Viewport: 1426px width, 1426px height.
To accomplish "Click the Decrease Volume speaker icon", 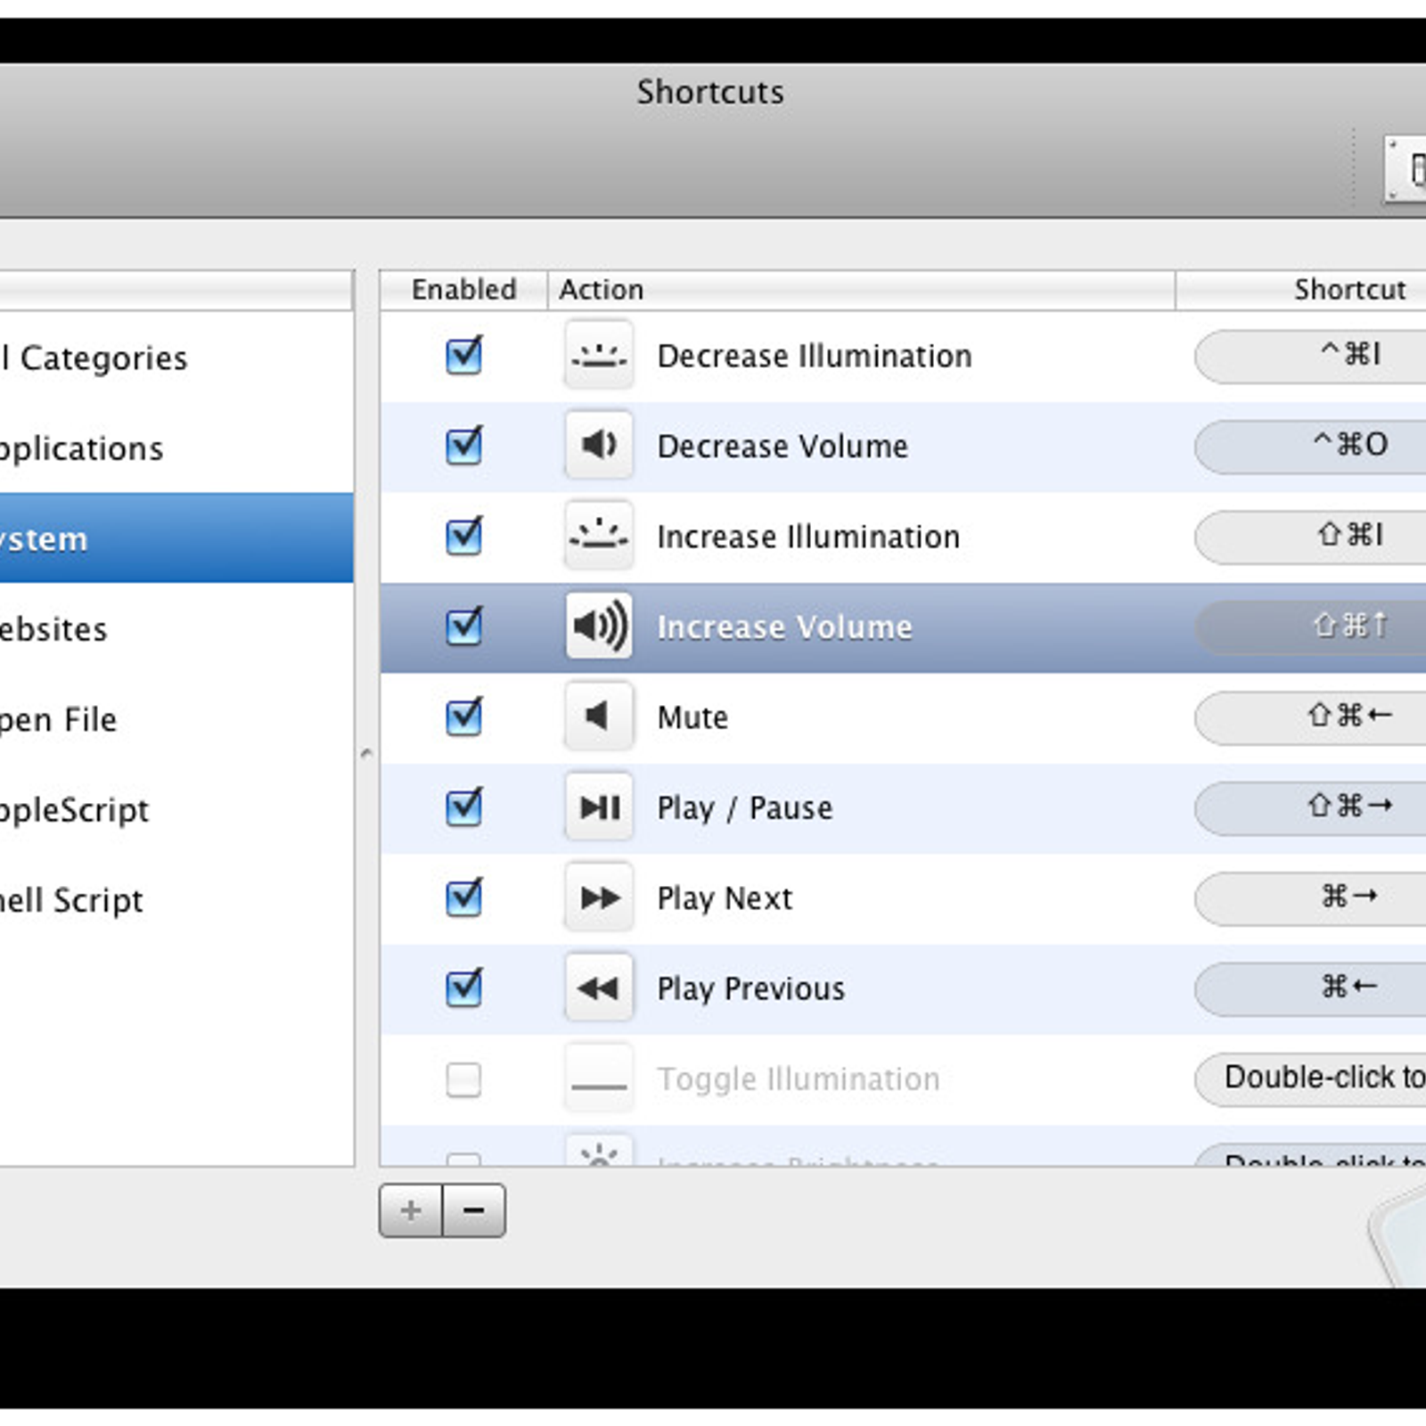I will pos(599,446).
